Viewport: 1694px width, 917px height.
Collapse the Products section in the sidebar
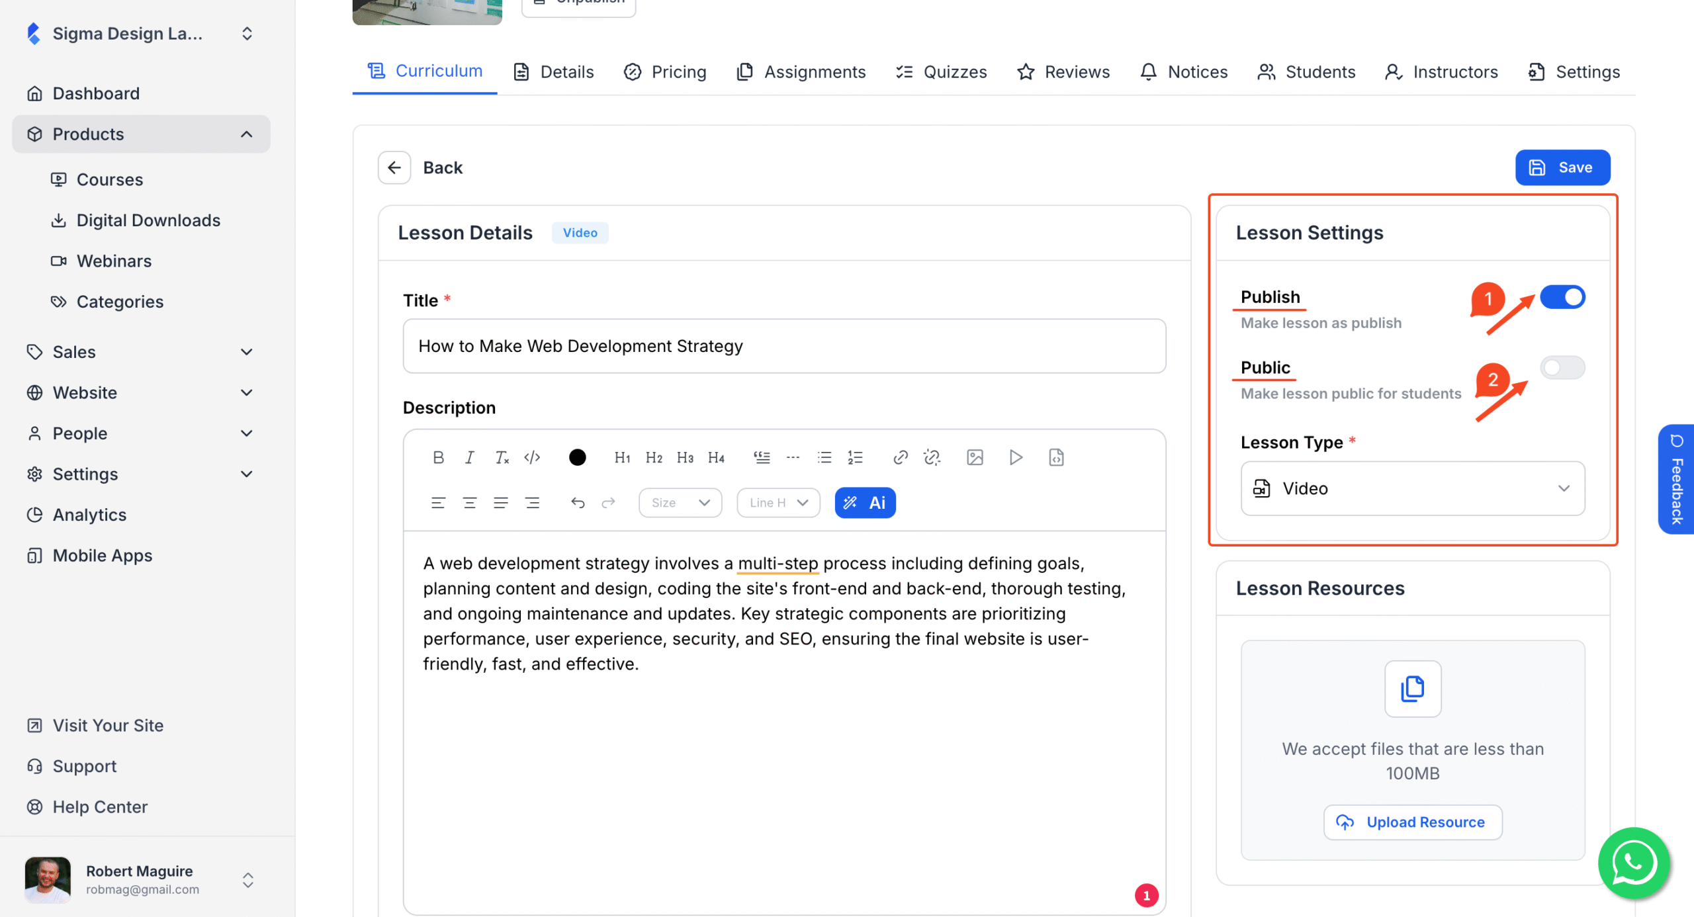point(247,134)
